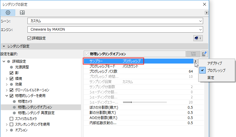
Task: Expand the グローバルイルミネーション tree node
Action: (x=7, y=90)
